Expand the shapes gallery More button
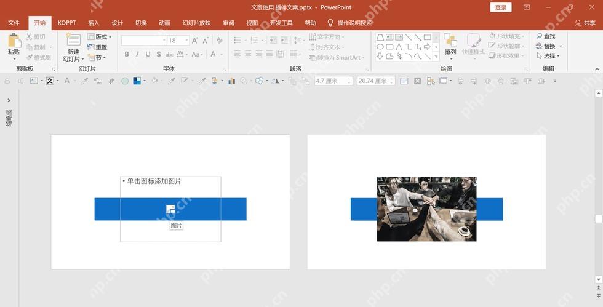Viewport: 603px width, 307px height. (436, 57)
